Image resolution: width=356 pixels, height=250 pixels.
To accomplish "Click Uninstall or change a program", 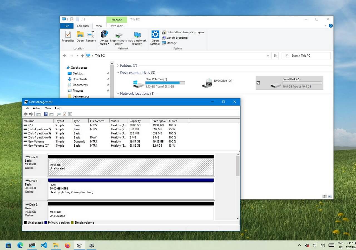I will tap(185, 32).
